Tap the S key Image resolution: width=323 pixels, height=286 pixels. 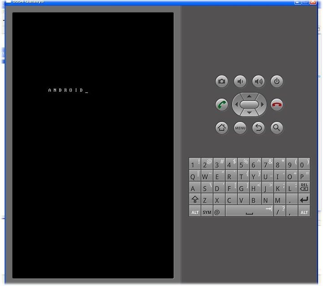pyautogui.click(x=207, y=187)
